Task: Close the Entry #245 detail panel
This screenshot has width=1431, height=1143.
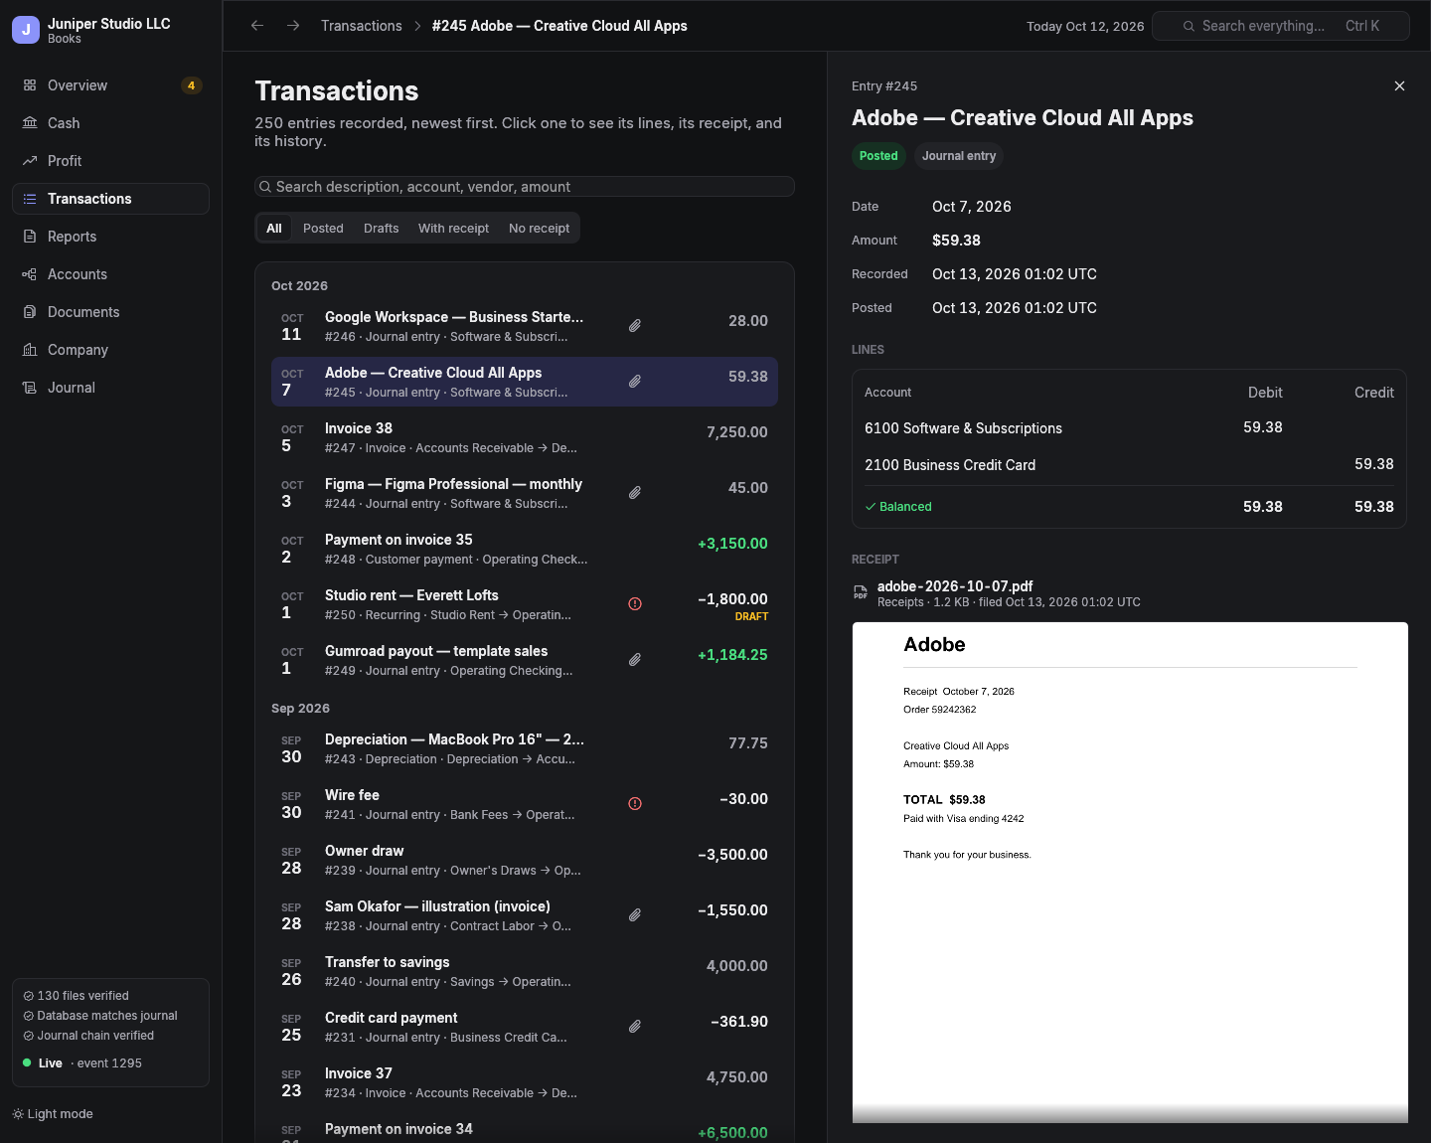Action: [x=1399, y=86]
